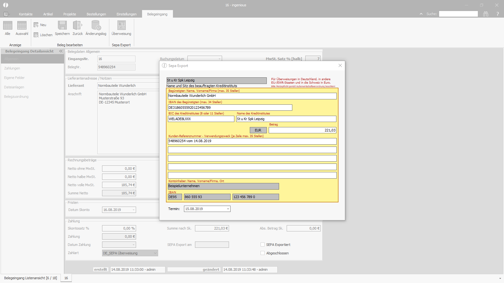Click the Kontoinhaber field Beispielunternehmen
Screen dimensions: 504x283
click(223, 186)
